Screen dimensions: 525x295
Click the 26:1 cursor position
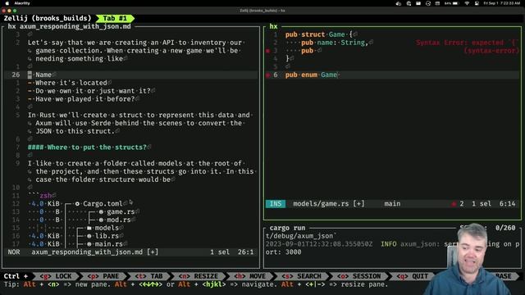246,252
